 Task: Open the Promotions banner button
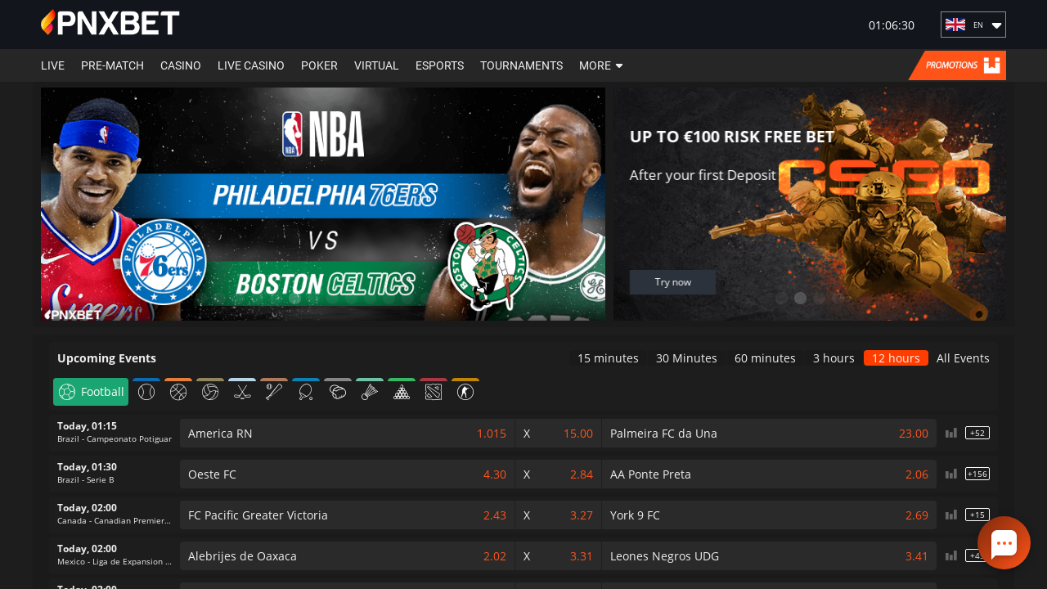coord(957,65)
